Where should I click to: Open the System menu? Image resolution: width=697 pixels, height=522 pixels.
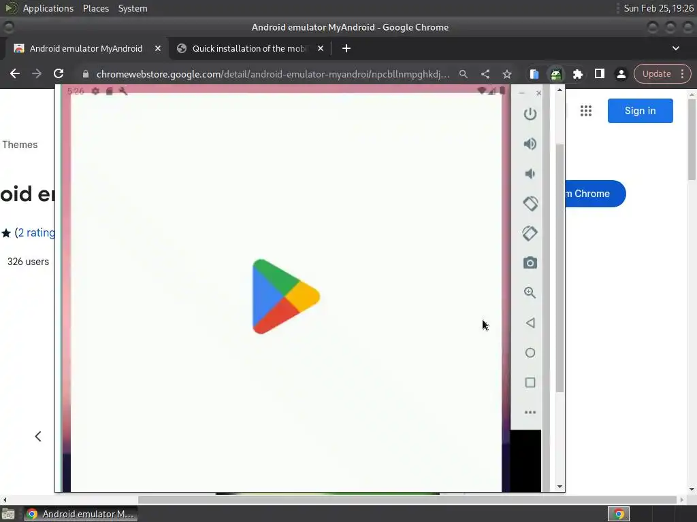(133, 8)
